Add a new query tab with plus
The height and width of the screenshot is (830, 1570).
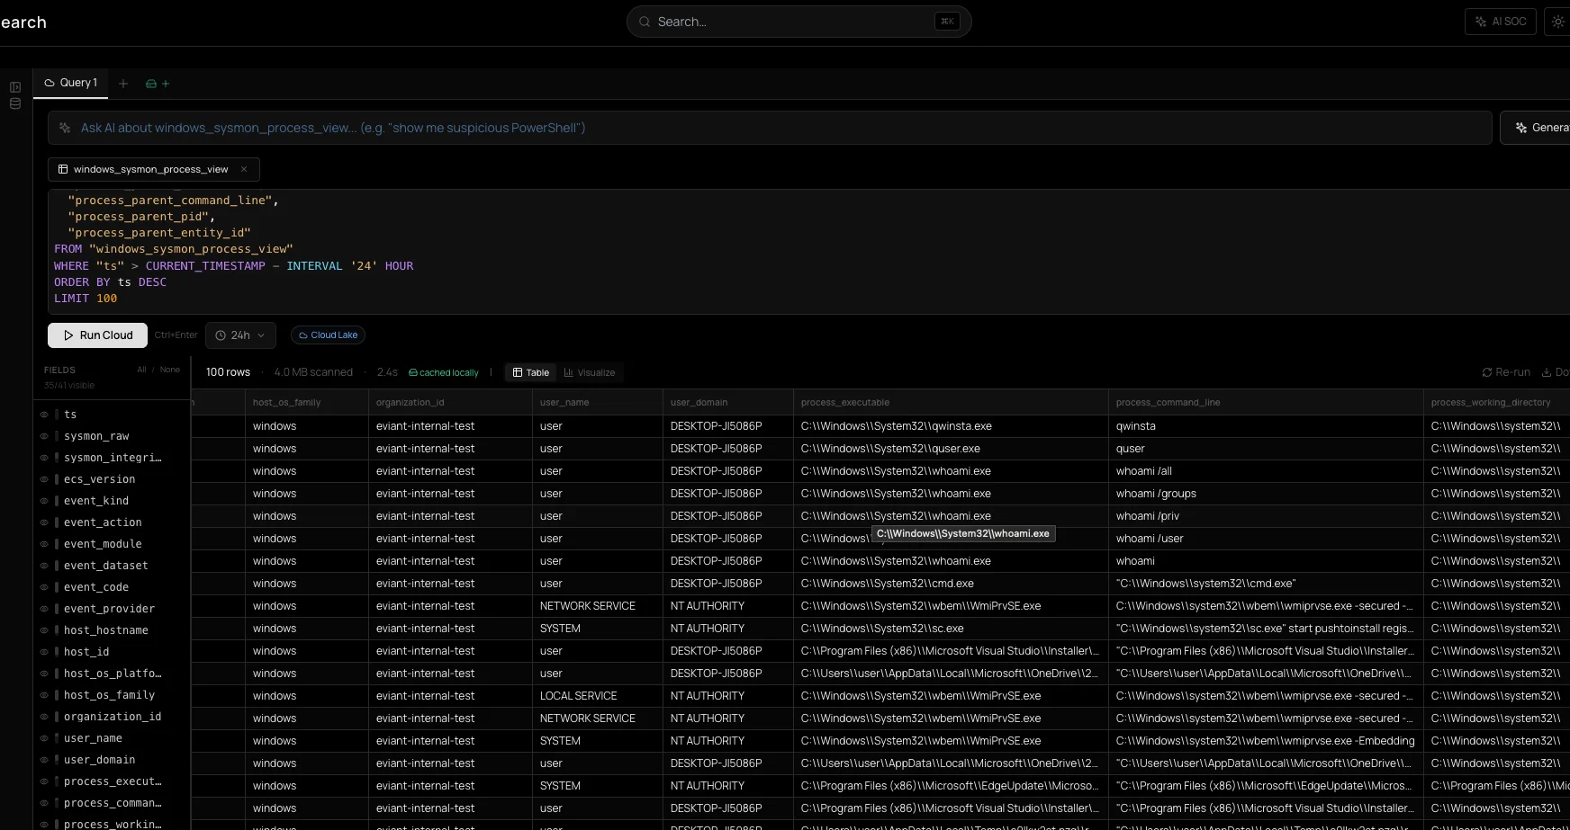tap(123, 84)
